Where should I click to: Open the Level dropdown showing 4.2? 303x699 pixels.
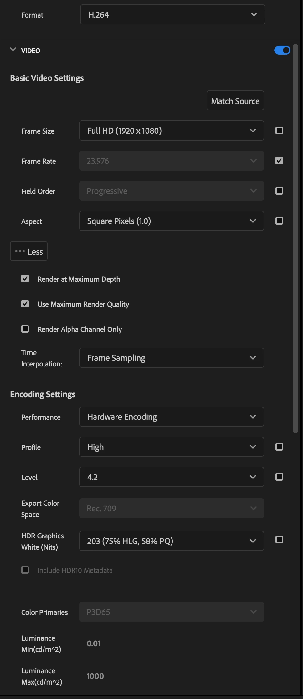171,477
